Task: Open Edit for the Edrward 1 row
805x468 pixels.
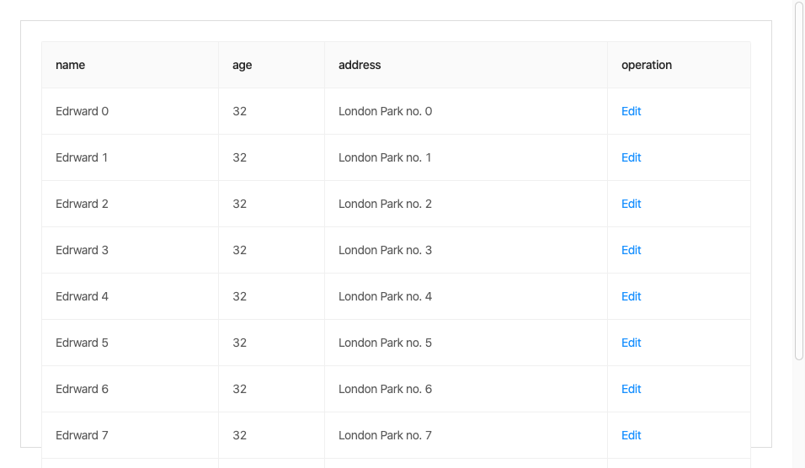Action: click(x=631, y=157)
